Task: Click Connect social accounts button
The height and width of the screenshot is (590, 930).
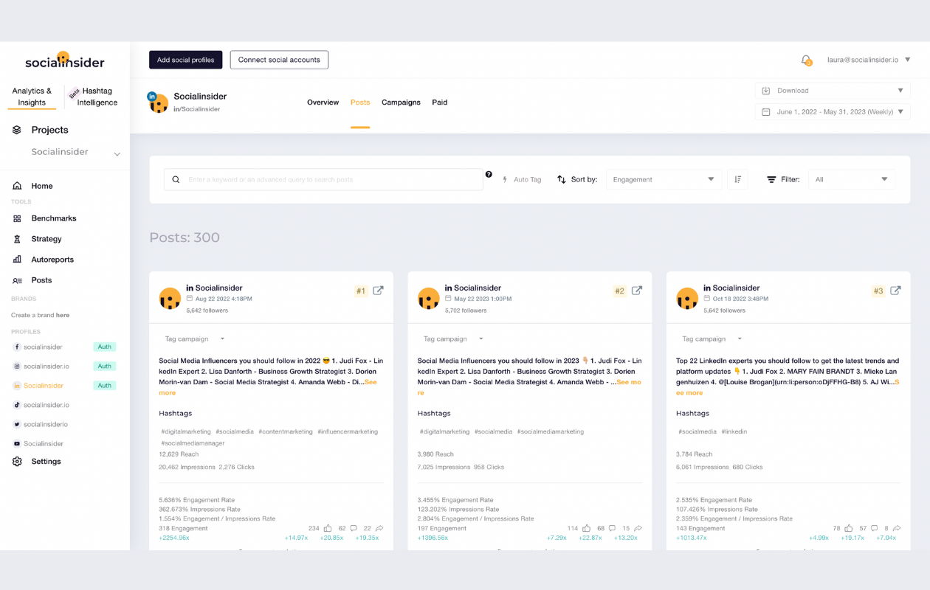Action: click(x=279, y=60)
